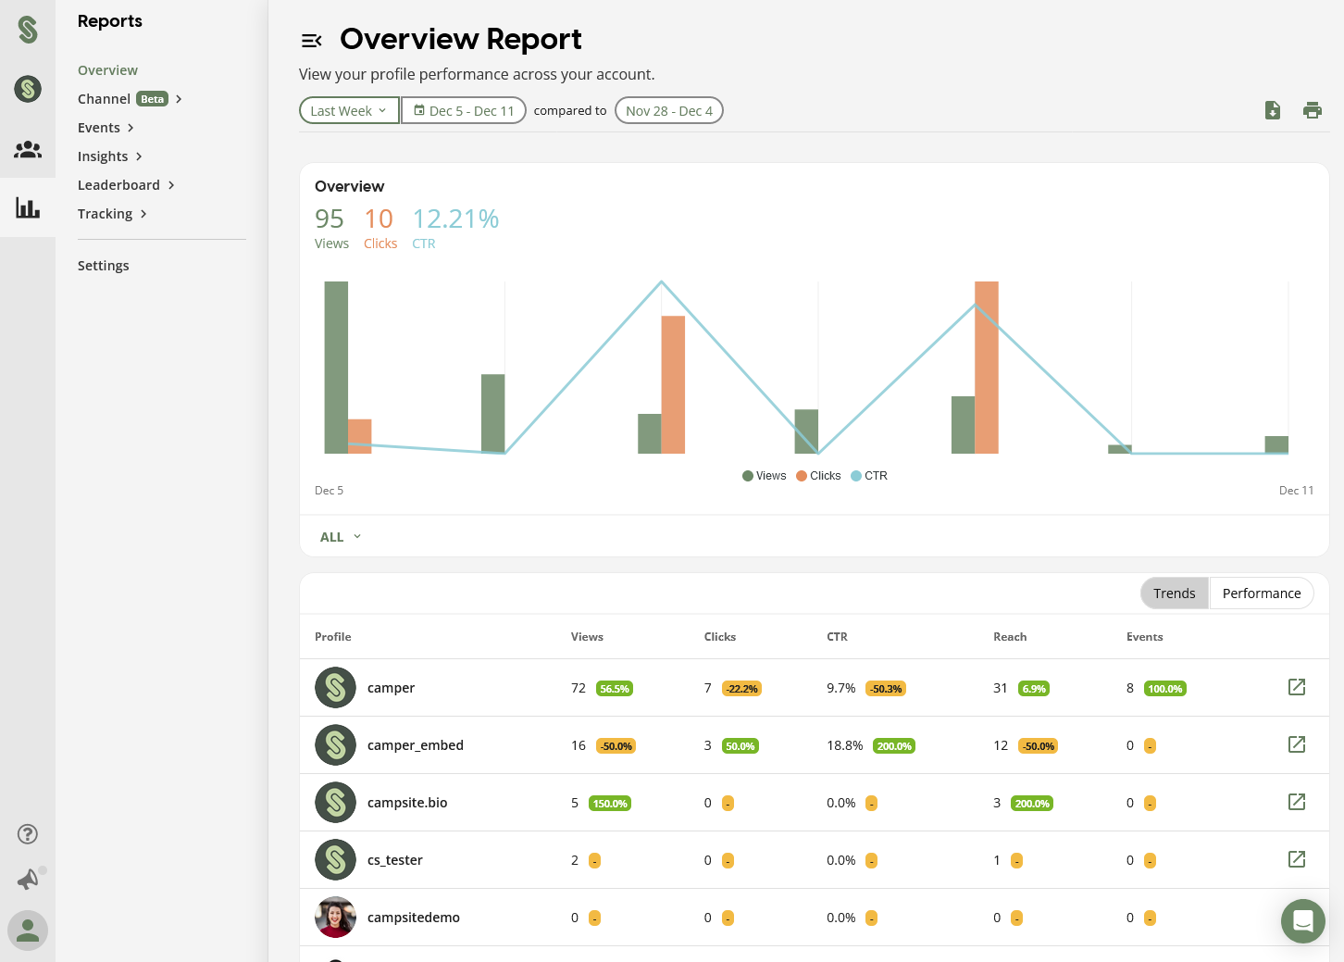Click the green Views legend color dot
The width and height of the screenshot is (1344, 962).
[x=748, y=476]
